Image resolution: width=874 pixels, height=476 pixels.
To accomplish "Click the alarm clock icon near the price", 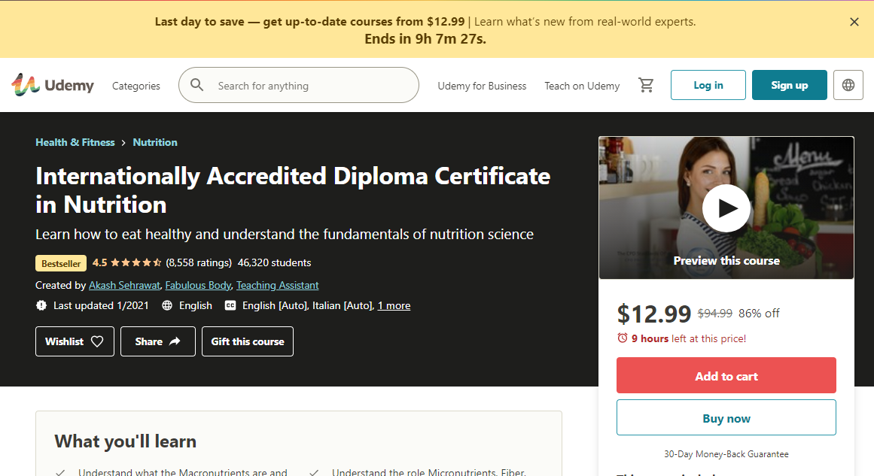I will pyautogui.click(x=623, y=338).
